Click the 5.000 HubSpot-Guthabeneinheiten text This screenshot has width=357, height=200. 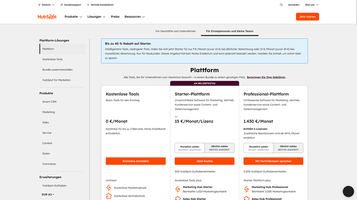coord(265,172)
